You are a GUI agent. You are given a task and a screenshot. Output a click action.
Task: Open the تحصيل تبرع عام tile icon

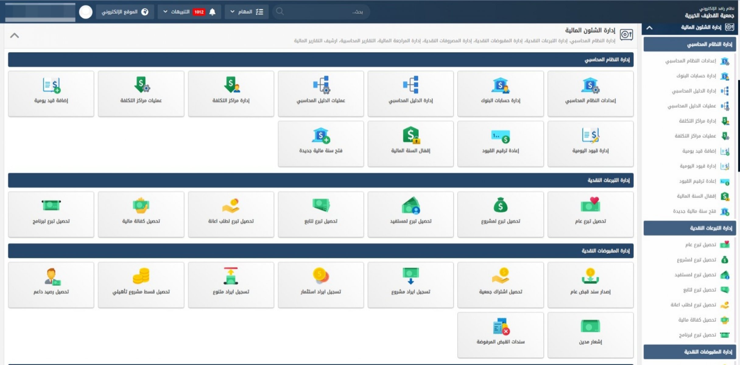590,205
